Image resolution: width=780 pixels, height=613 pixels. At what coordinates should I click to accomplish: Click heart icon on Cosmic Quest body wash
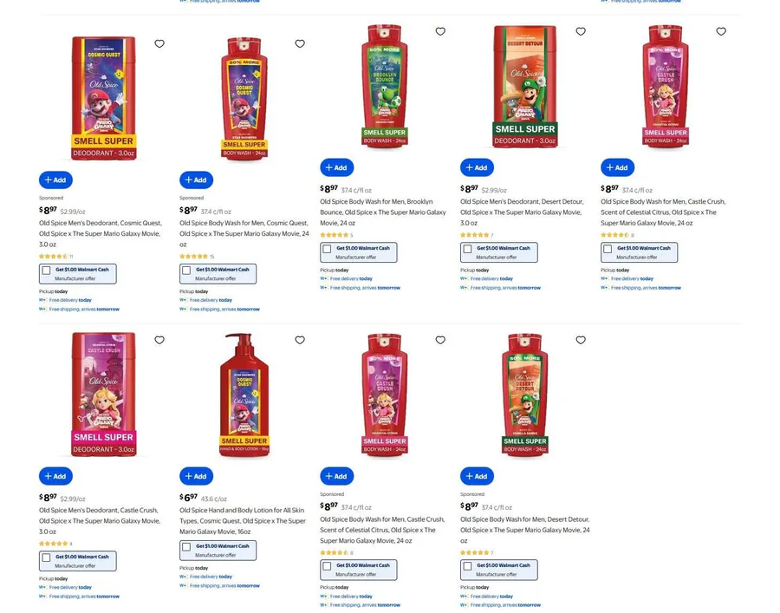coord(300,44)
